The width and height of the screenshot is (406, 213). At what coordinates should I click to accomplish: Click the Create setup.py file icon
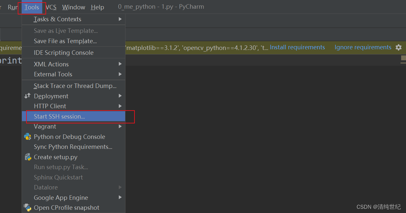click(x=28, y=157)
